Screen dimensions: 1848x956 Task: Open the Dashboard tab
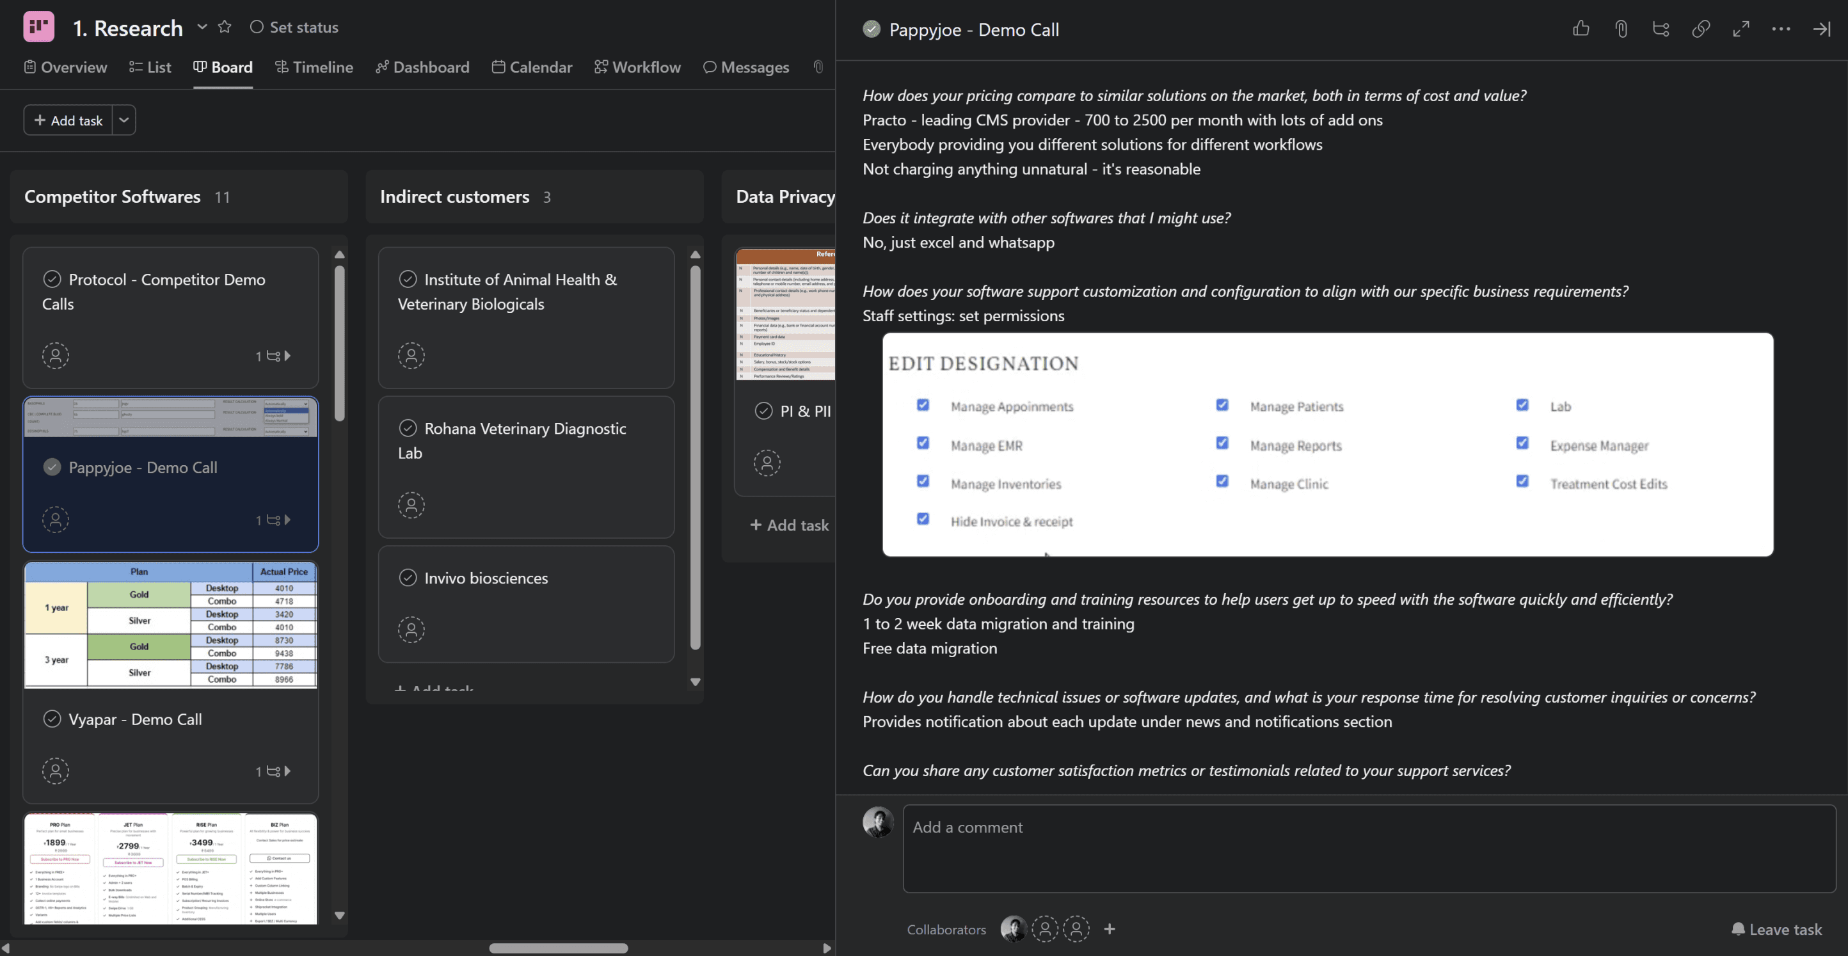422,67
